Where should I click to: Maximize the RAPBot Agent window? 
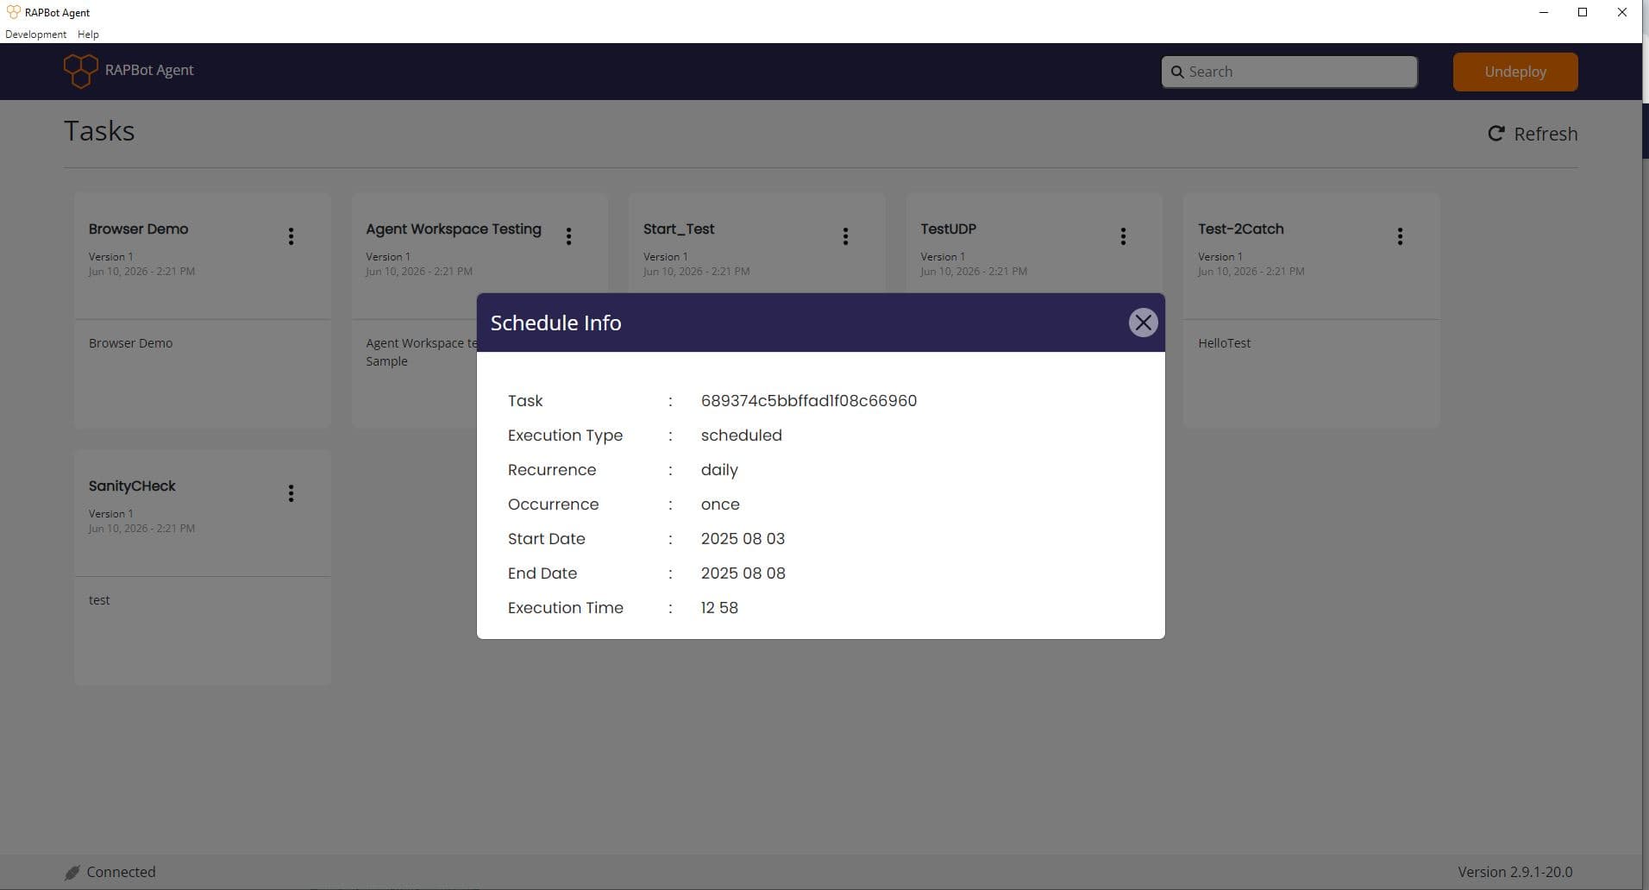click(x=1583, y=12)
